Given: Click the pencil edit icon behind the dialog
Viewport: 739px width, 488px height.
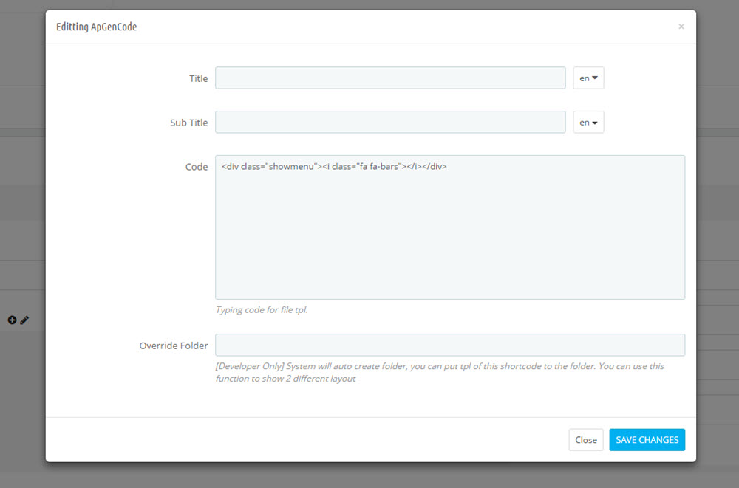Looking at the screenshot, I should pyautogui.click(x=24, y=320).
